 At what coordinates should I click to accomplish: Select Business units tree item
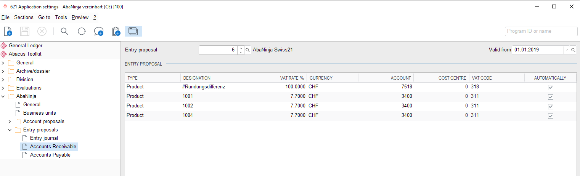tap(39, 113)
